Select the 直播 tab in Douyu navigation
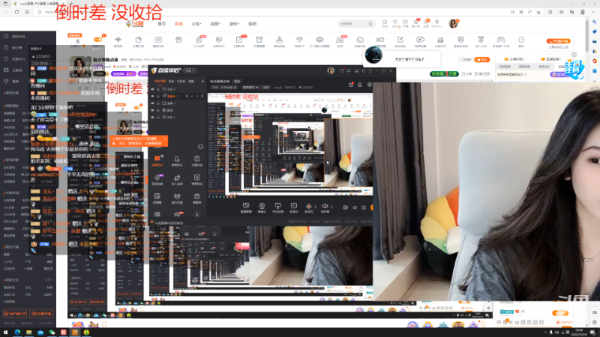The height and width of the screenshot is (337, 600). (x=178, y=24)
